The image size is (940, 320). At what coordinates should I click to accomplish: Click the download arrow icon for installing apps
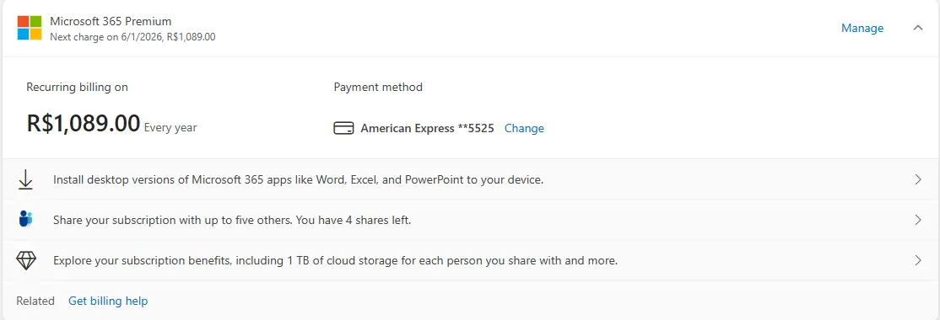[25, 179]
